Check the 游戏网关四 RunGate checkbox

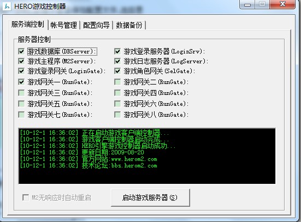click(x=117, y=93)
